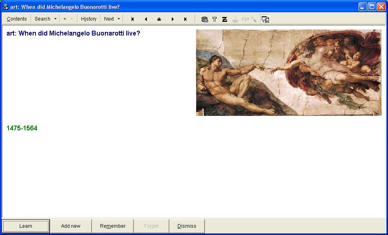Click the next element arrow
Image resolution: width=388 pixels, height=235 pixels.
pyautogui.click(x=173, y=19)
